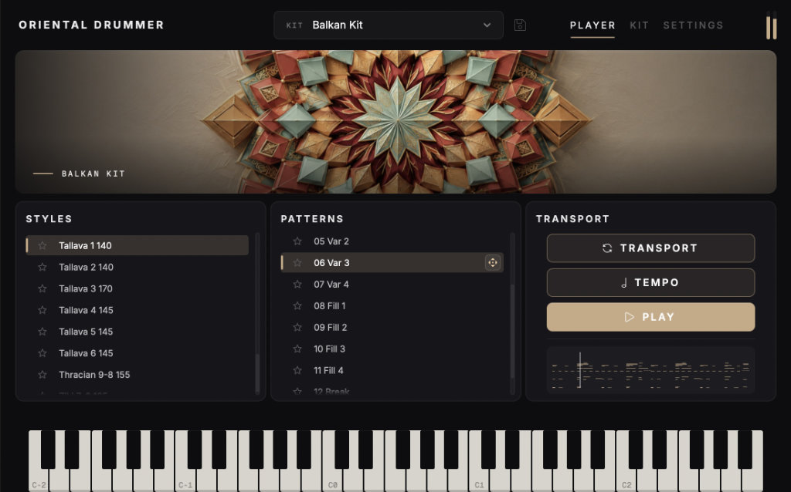
Task: Click the Styles list scrollbar
Action: tap(257, 313)
